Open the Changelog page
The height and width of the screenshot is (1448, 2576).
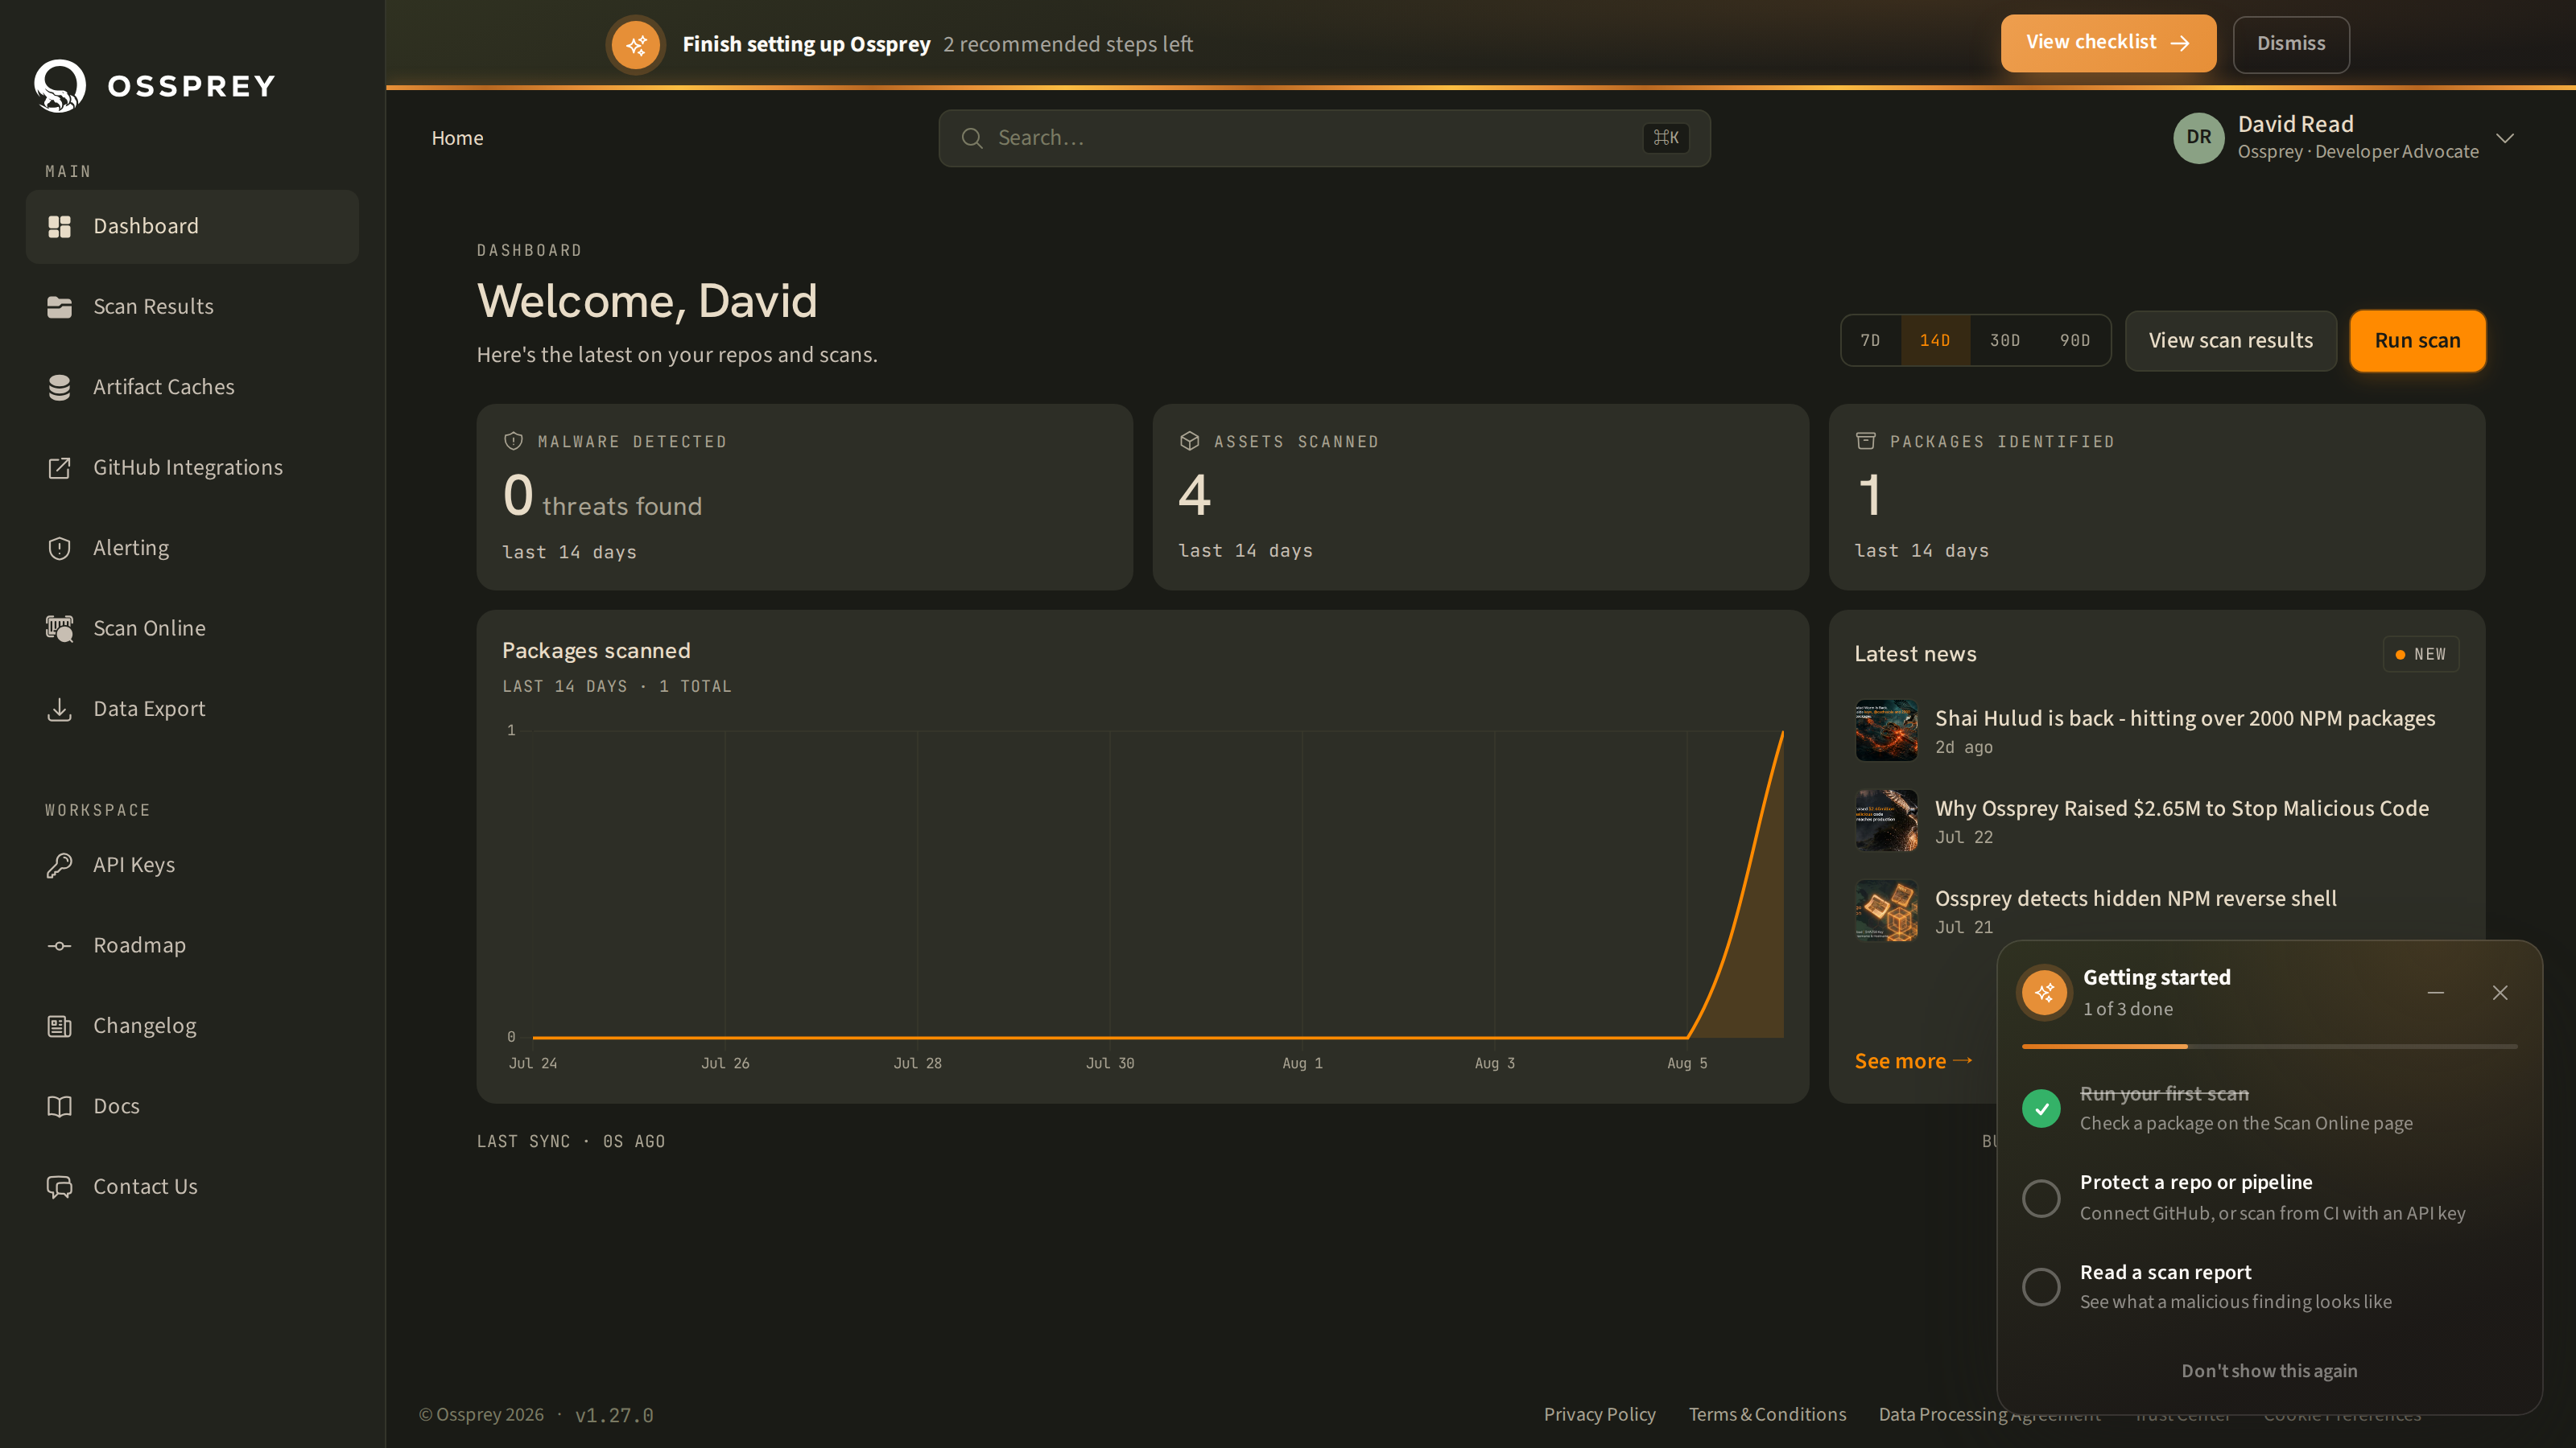(x=192, y=1026)
